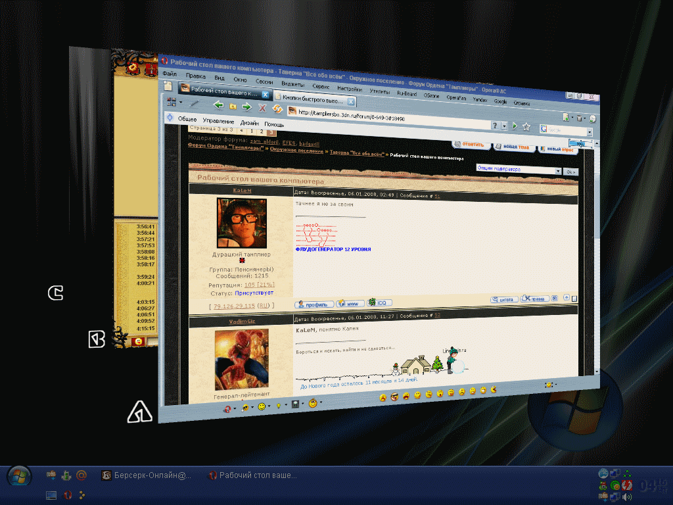Click the www button for KaLeM

(x=350, y=304)
